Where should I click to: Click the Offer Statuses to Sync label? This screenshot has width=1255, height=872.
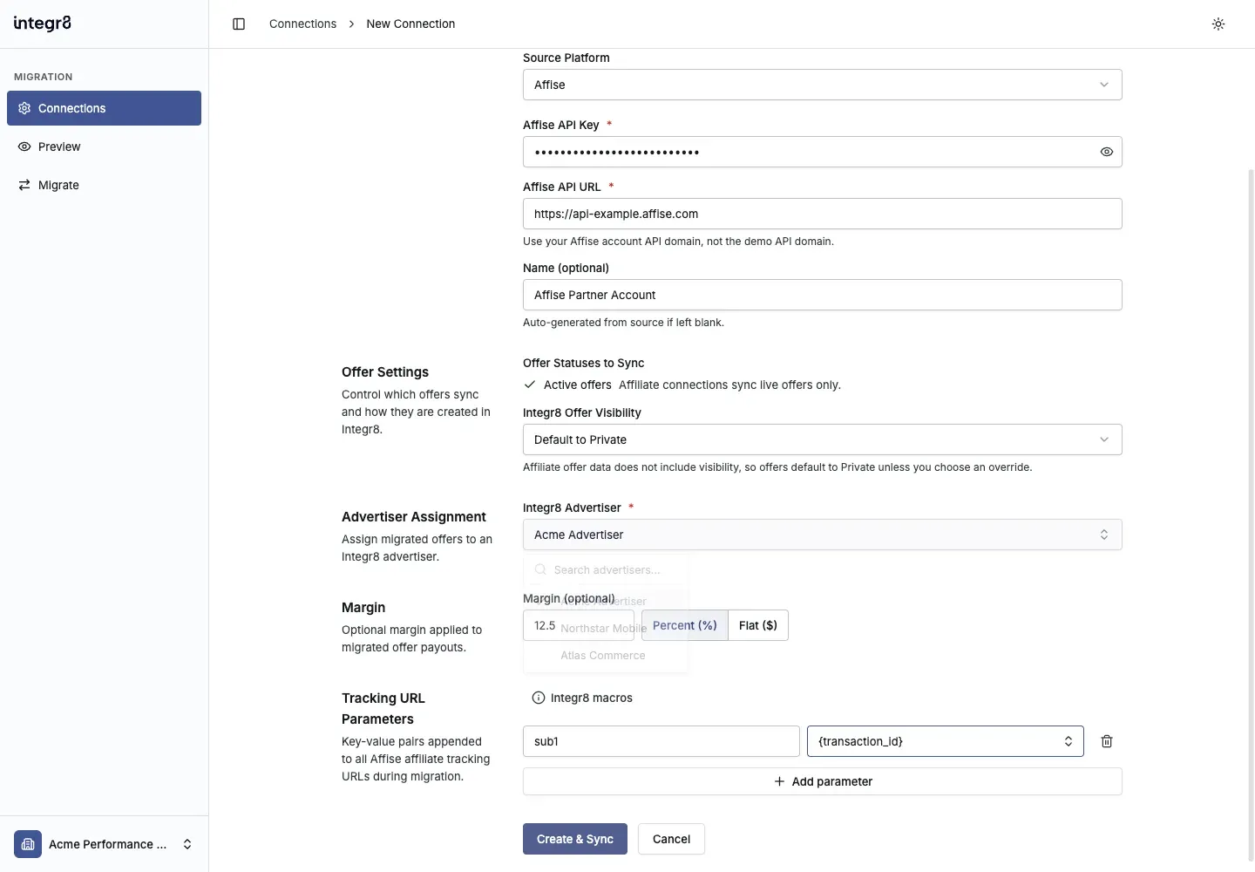click(x=584, y=363)
